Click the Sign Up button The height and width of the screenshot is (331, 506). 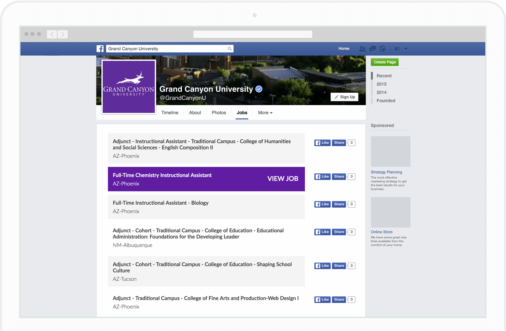tap(344, 97)
